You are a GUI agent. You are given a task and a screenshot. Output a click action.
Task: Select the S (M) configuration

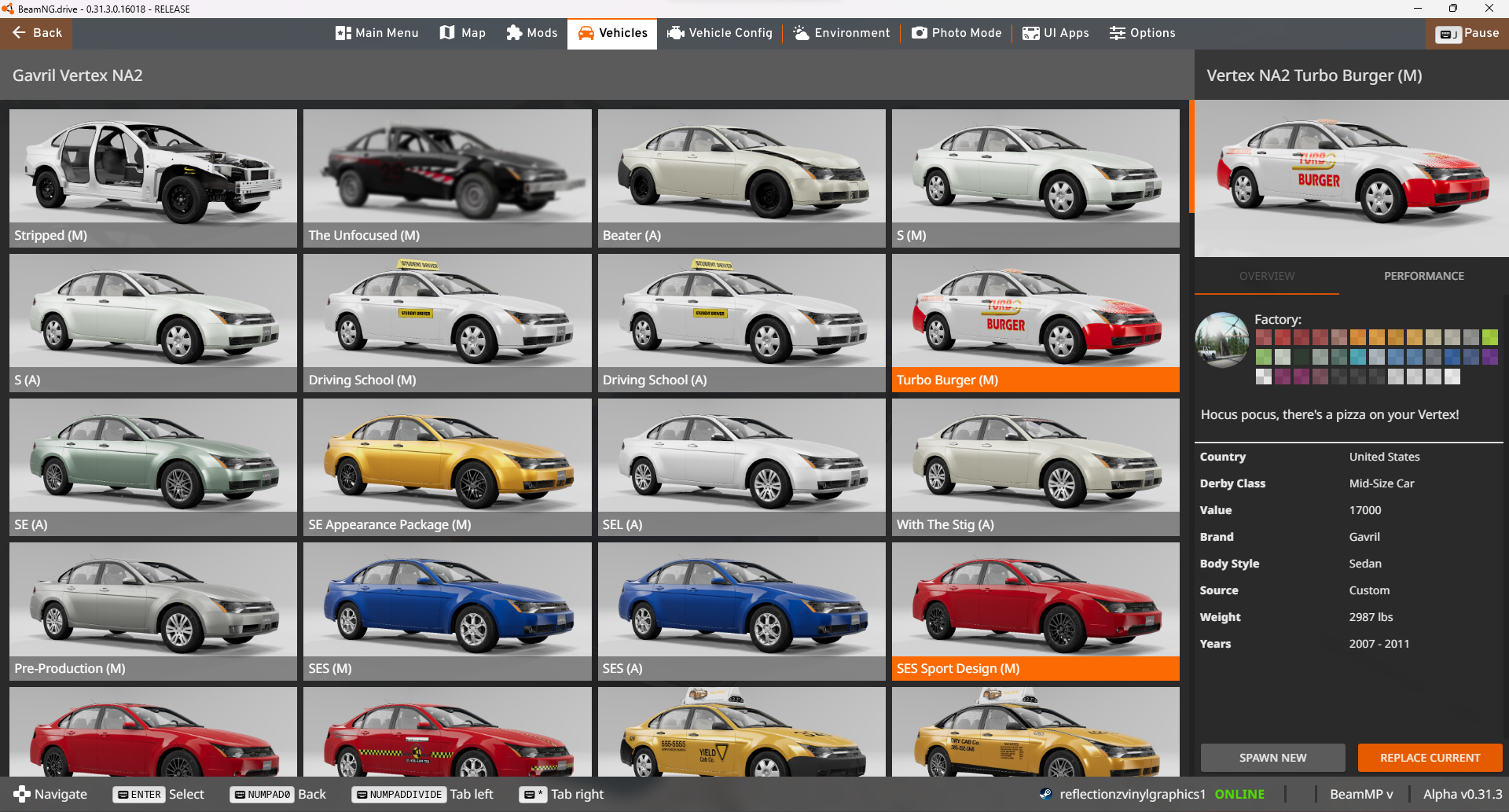tap(1036, 178)
